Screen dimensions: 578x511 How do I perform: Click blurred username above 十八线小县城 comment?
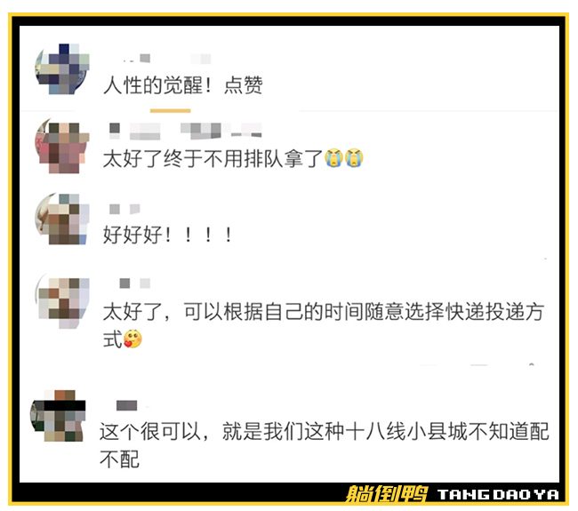click(127, 405)
